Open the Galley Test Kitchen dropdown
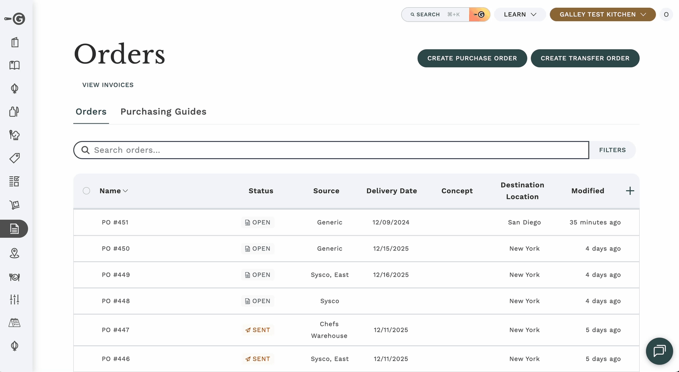This screenshot has height=372, width=679. (602, 14)
